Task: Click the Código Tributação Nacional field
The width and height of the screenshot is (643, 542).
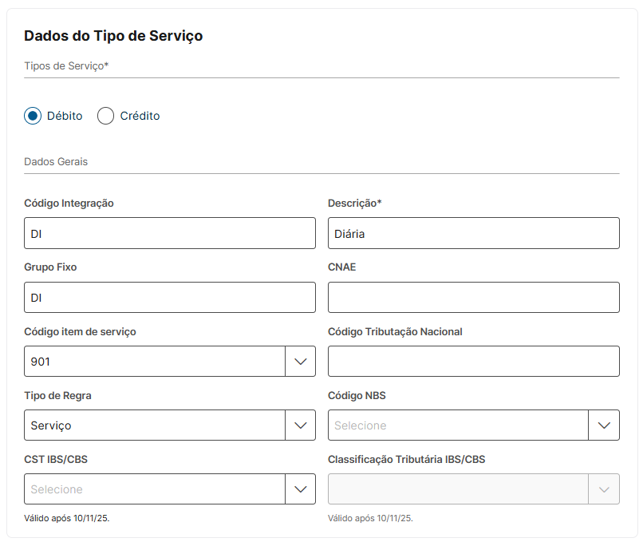Action: [x=473, y=361]
